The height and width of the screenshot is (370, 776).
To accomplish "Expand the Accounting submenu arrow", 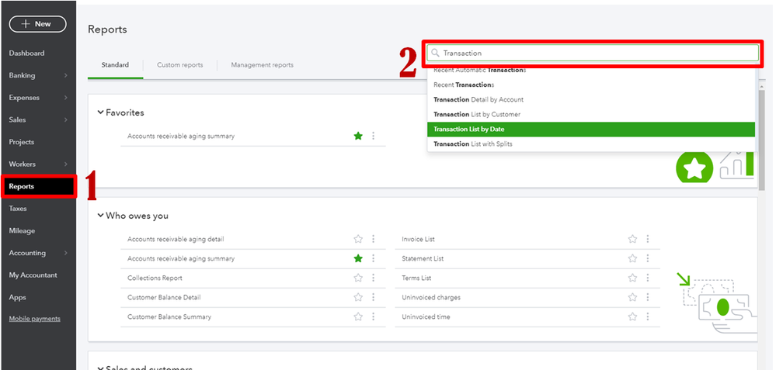I will coord(66,253).
